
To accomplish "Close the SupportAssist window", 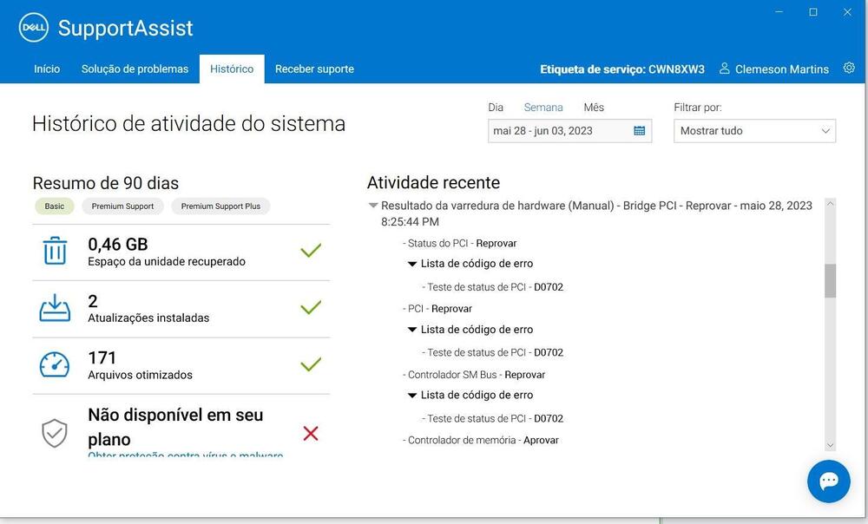I will click(847, 12).
